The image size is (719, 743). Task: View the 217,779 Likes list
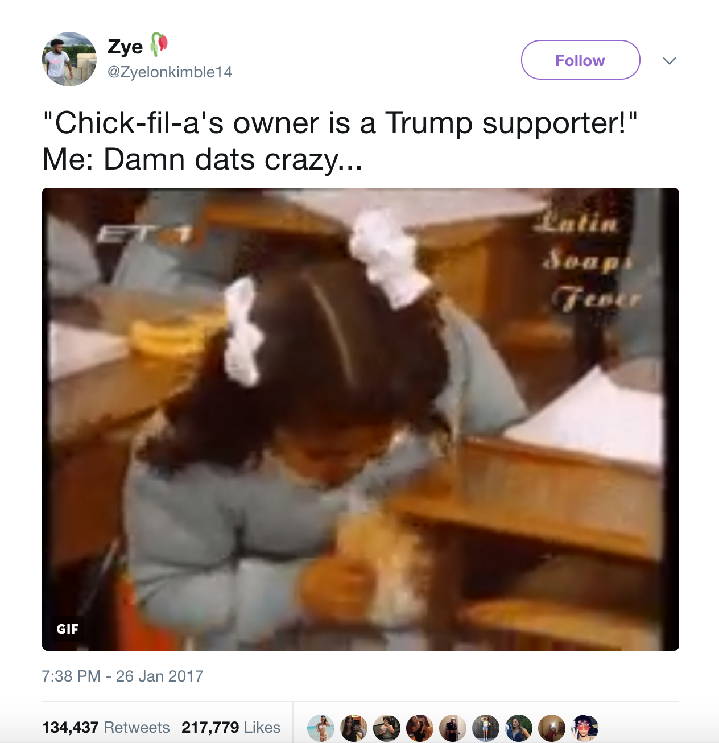pos(231,727)
